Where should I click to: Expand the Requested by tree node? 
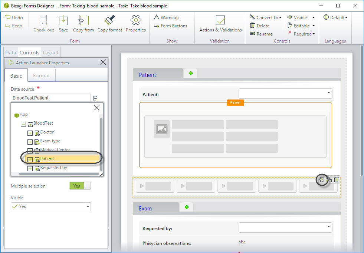click(30, 169)
